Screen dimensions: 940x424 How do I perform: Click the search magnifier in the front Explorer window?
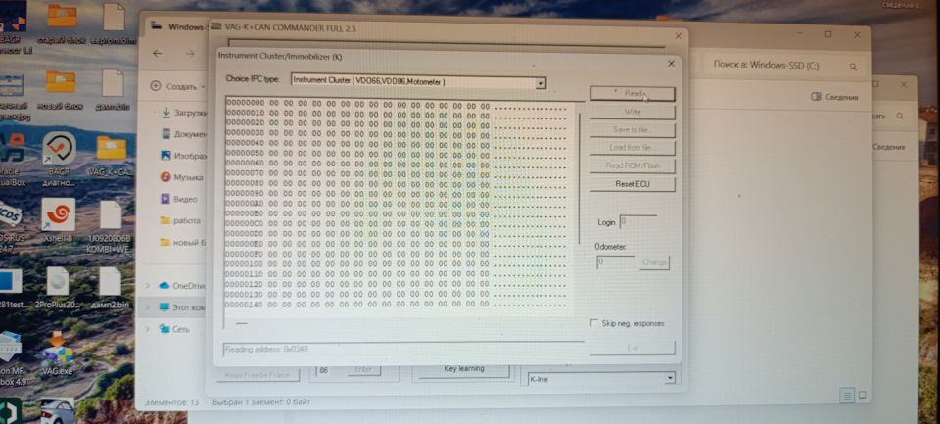(x=853, y=66)
